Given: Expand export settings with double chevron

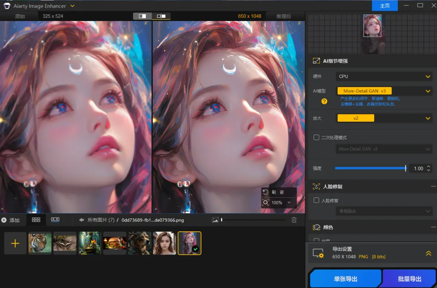Looking at the screenshot, I should pyautogui.click(x=429, y=253).
